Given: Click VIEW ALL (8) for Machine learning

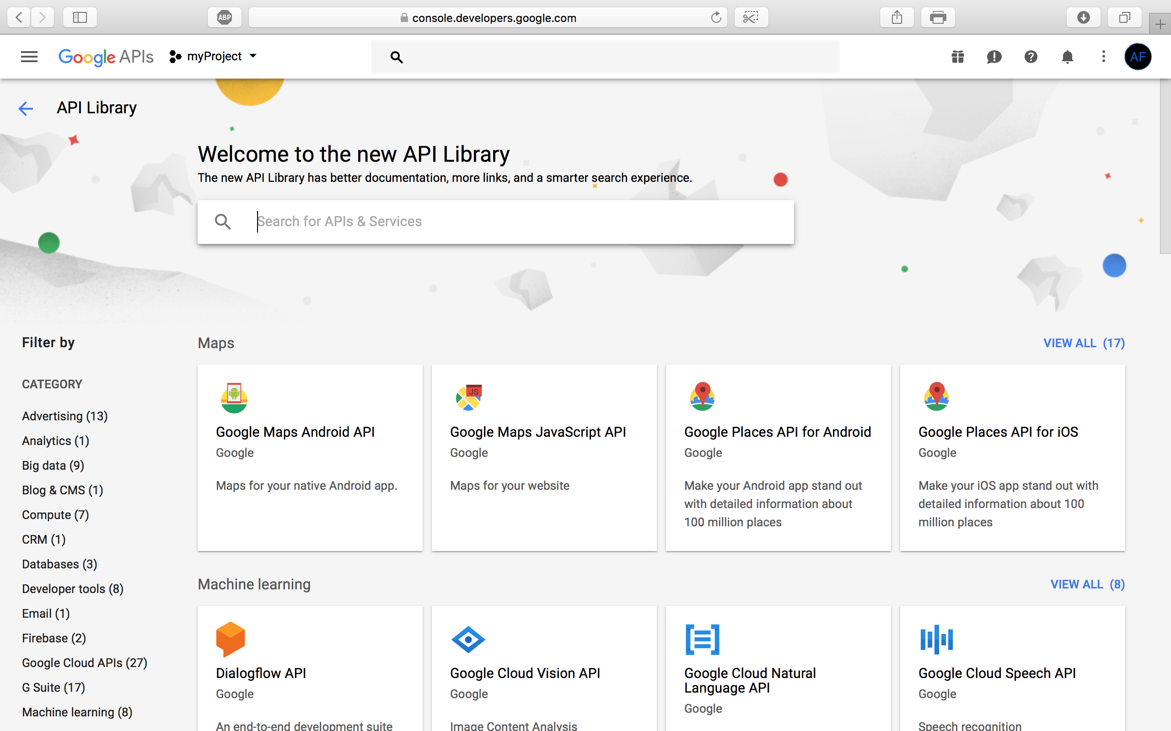Looking at the screenshot, I should point(1087,584).
